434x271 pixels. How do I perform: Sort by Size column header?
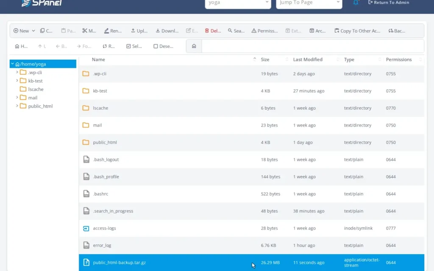[x=265, y=59]
